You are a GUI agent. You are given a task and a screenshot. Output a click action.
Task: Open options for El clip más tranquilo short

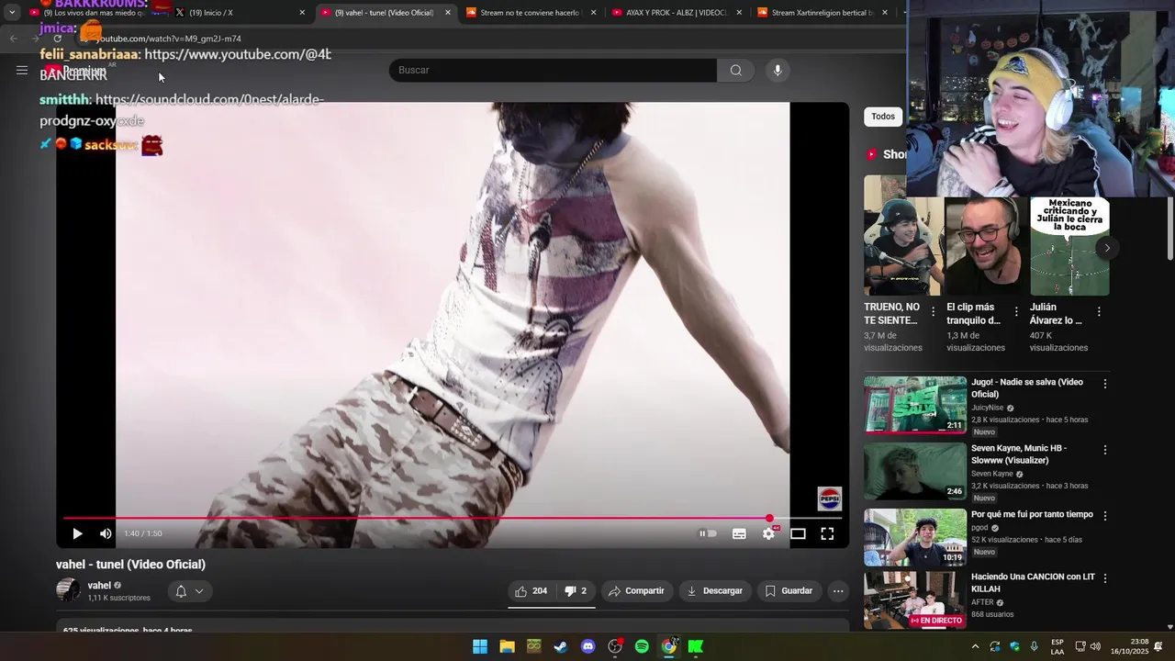[1016, 312]
